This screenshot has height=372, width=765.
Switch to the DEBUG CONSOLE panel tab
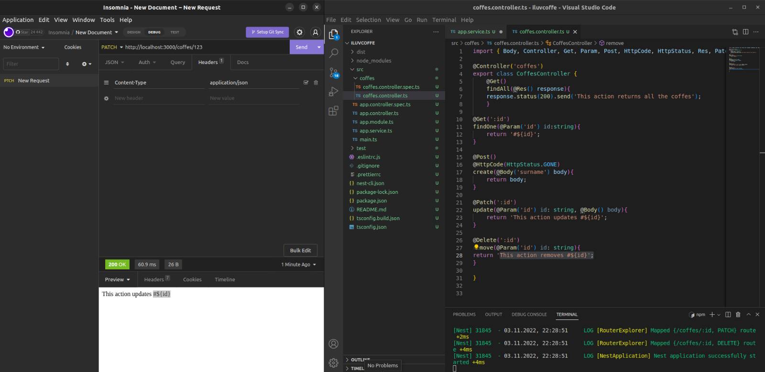click(x=529, y=314)
